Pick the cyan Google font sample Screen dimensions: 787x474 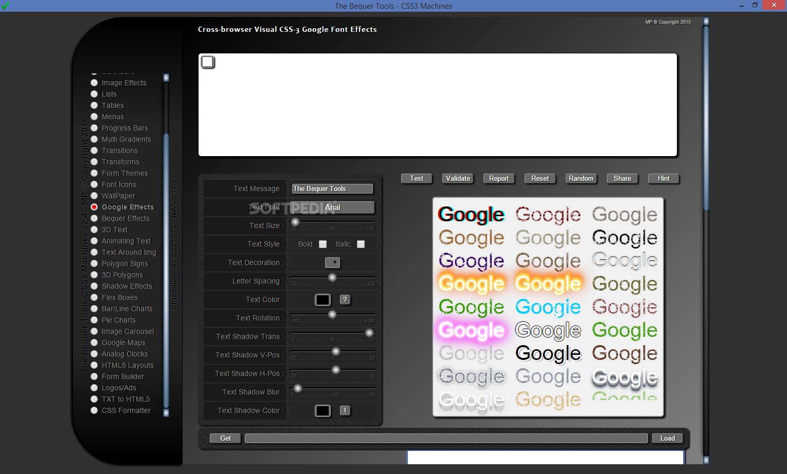[548, 307]
